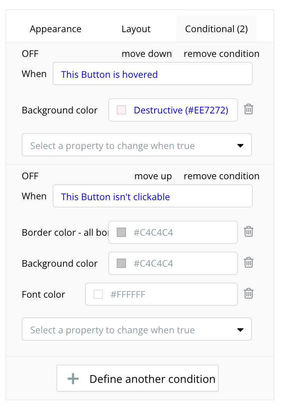Open Destructive (#EE7272) color style dropdown

pyautogui.click(x=180, y=110)
